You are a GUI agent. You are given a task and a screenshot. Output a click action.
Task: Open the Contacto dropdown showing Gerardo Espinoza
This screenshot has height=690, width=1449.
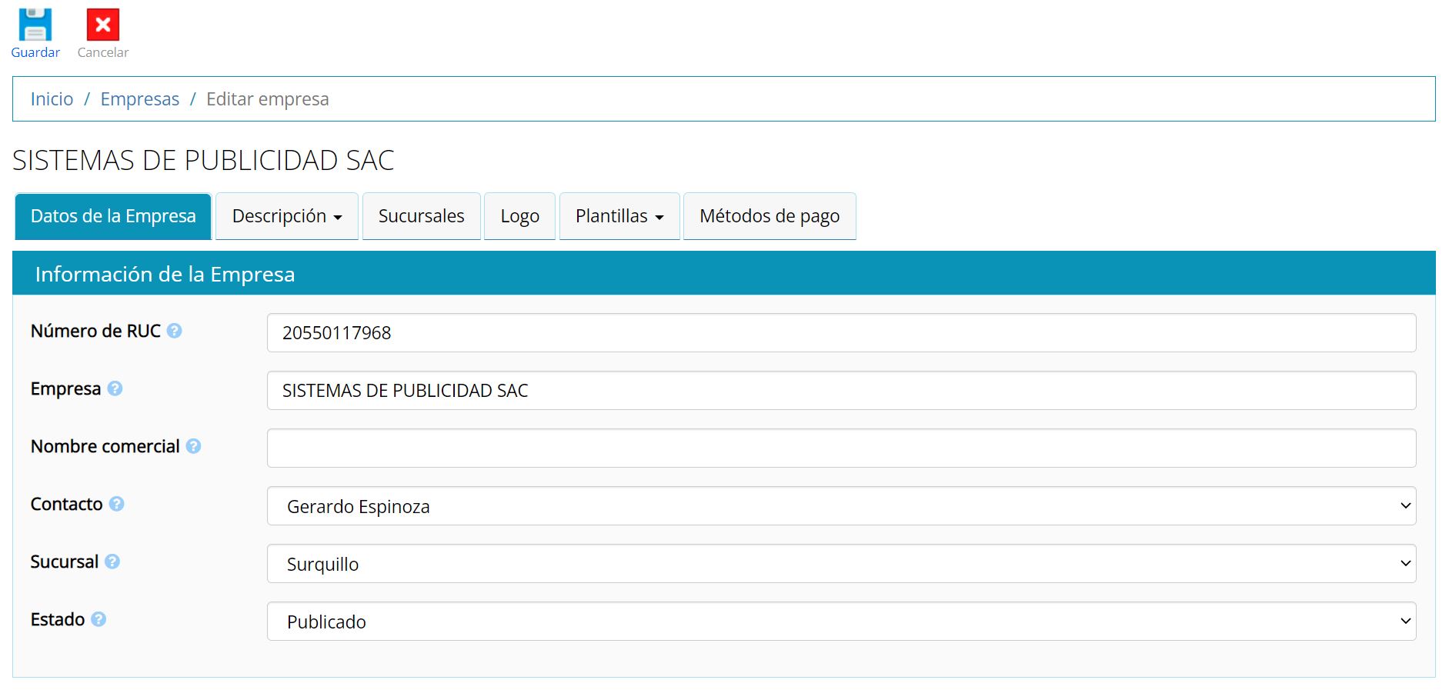(x=840, y=506)
